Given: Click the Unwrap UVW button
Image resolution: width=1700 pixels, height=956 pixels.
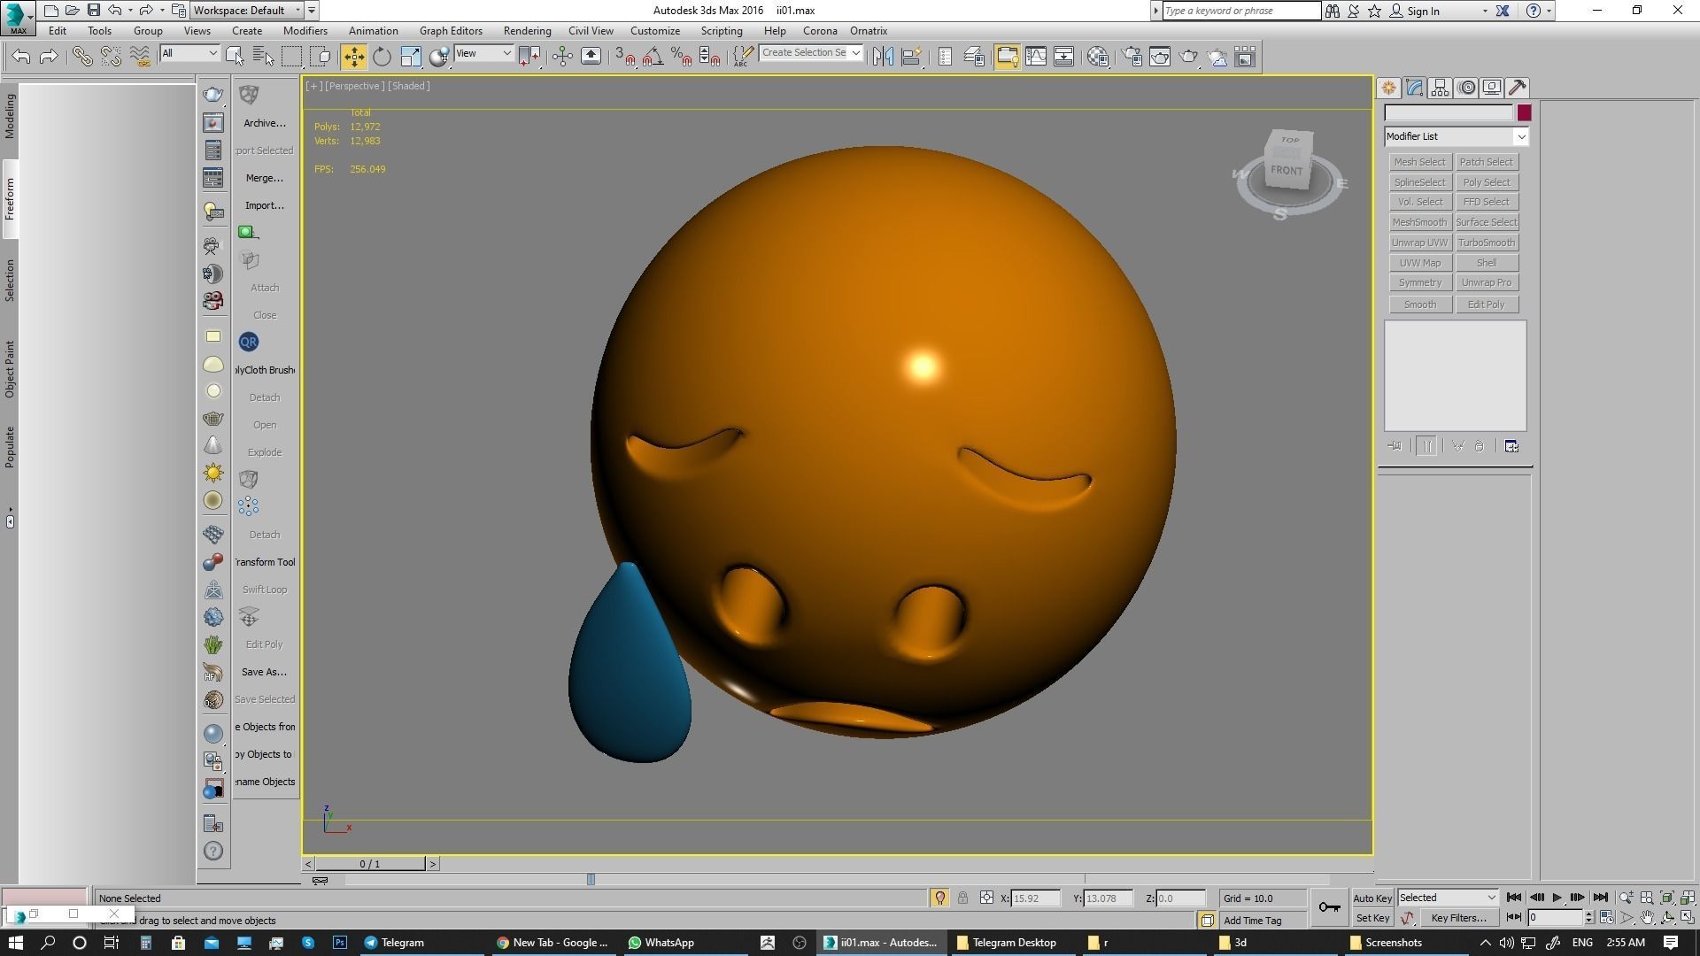Looking at the screenshot, I should pos(1419,243).
